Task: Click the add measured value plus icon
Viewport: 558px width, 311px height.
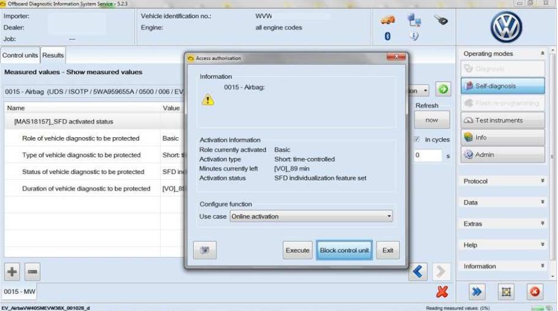Action: [12, 270]
